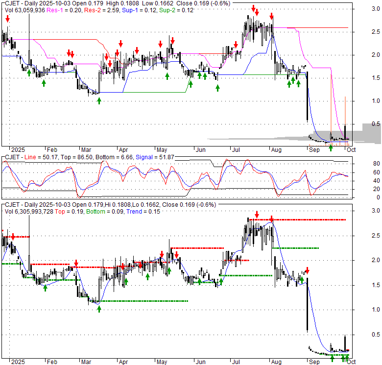Viewport: 382px width, 365px height.
Task: Click the top chart's CJET Daily 2025-10-03 title line
Action: [118, 3]
